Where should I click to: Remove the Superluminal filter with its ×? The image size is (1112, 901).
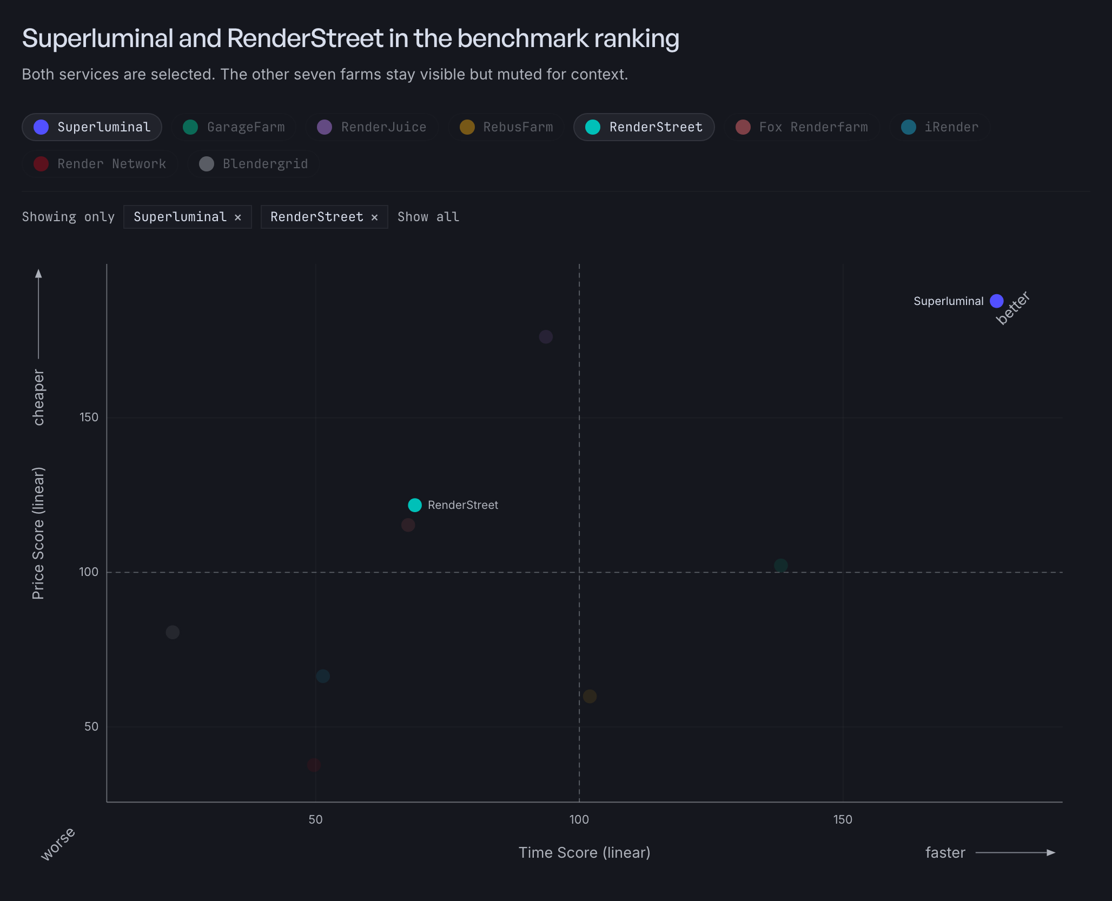click(x=238, y=217)
